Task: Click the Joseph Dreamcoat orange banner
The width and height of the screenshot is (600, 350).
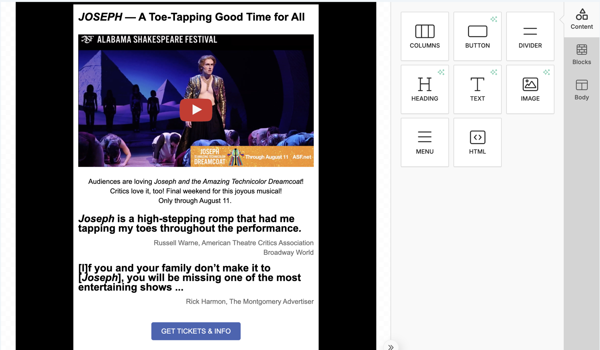Action: tap(252, 156)
